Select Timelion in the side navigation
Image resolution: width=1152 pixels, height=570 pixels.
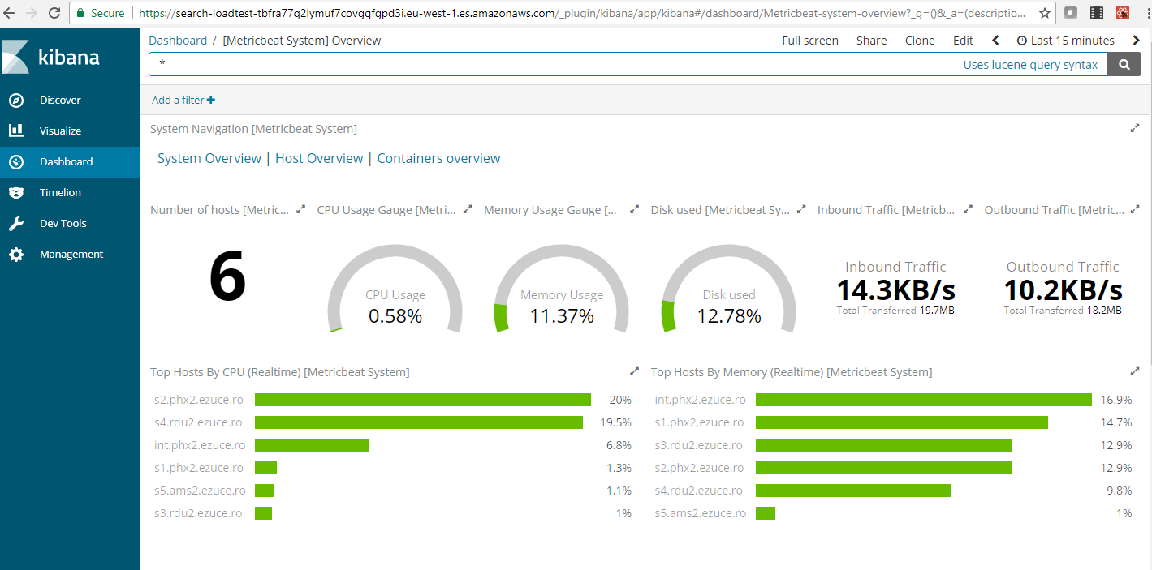point(60,192)
